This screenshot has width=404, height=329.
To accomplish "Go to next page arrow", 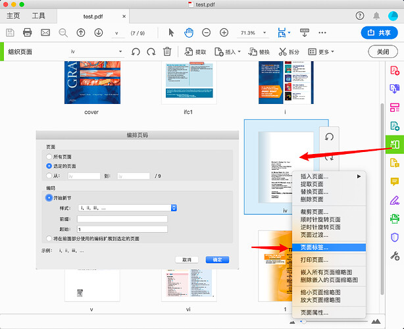I will [x=99, y=33].
